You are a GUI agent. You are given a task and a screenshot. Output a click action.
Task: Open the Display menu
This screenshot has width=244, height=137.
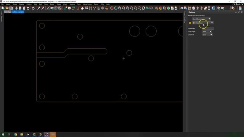[x=22, y=4]
